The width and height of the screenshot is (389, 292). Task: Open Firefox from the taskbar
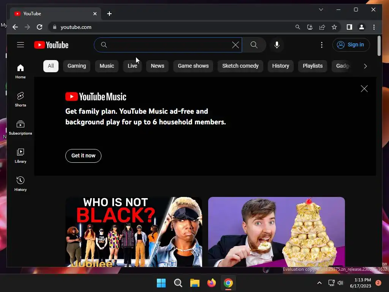pos(211,283)
